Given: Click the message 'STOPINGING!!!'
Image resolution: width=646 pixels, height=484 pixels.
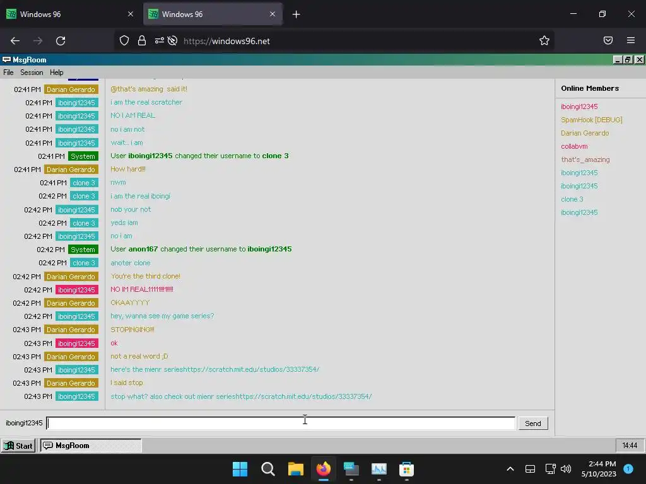Looking at the screenshot, I should pyautogui.click(x=132, y=330).
